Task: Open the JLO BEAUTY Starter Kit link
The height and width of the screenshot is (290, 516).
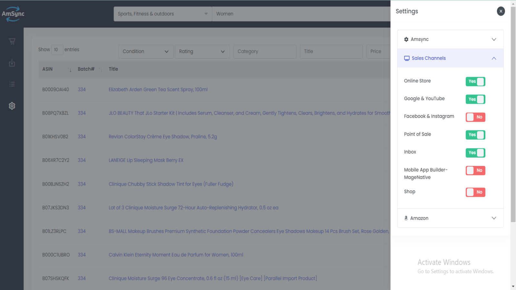Action: pyautogui.click(x=249, y=113)
